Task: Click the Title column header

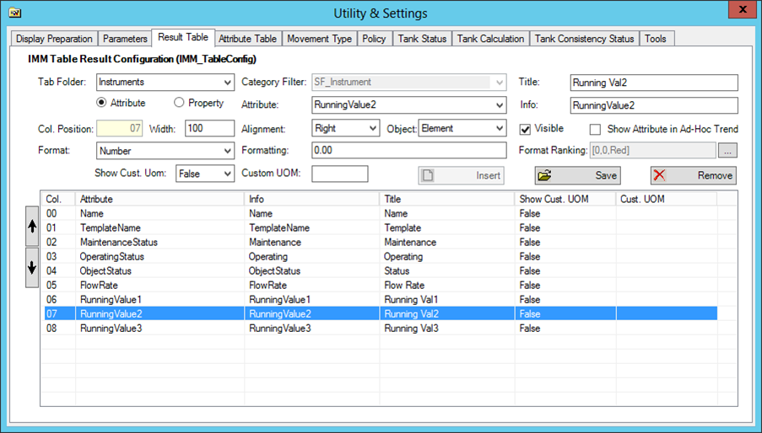Action: (x=447, y=199)
